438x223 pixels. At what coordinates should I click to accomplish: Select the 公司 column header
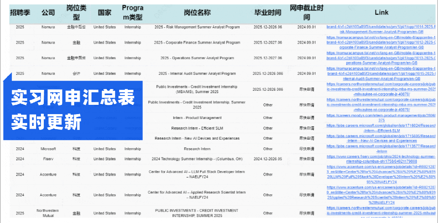(x=48, y=13)
